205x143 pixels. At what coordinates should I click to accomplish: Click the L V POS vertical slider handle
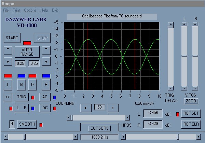coord(184,56)
